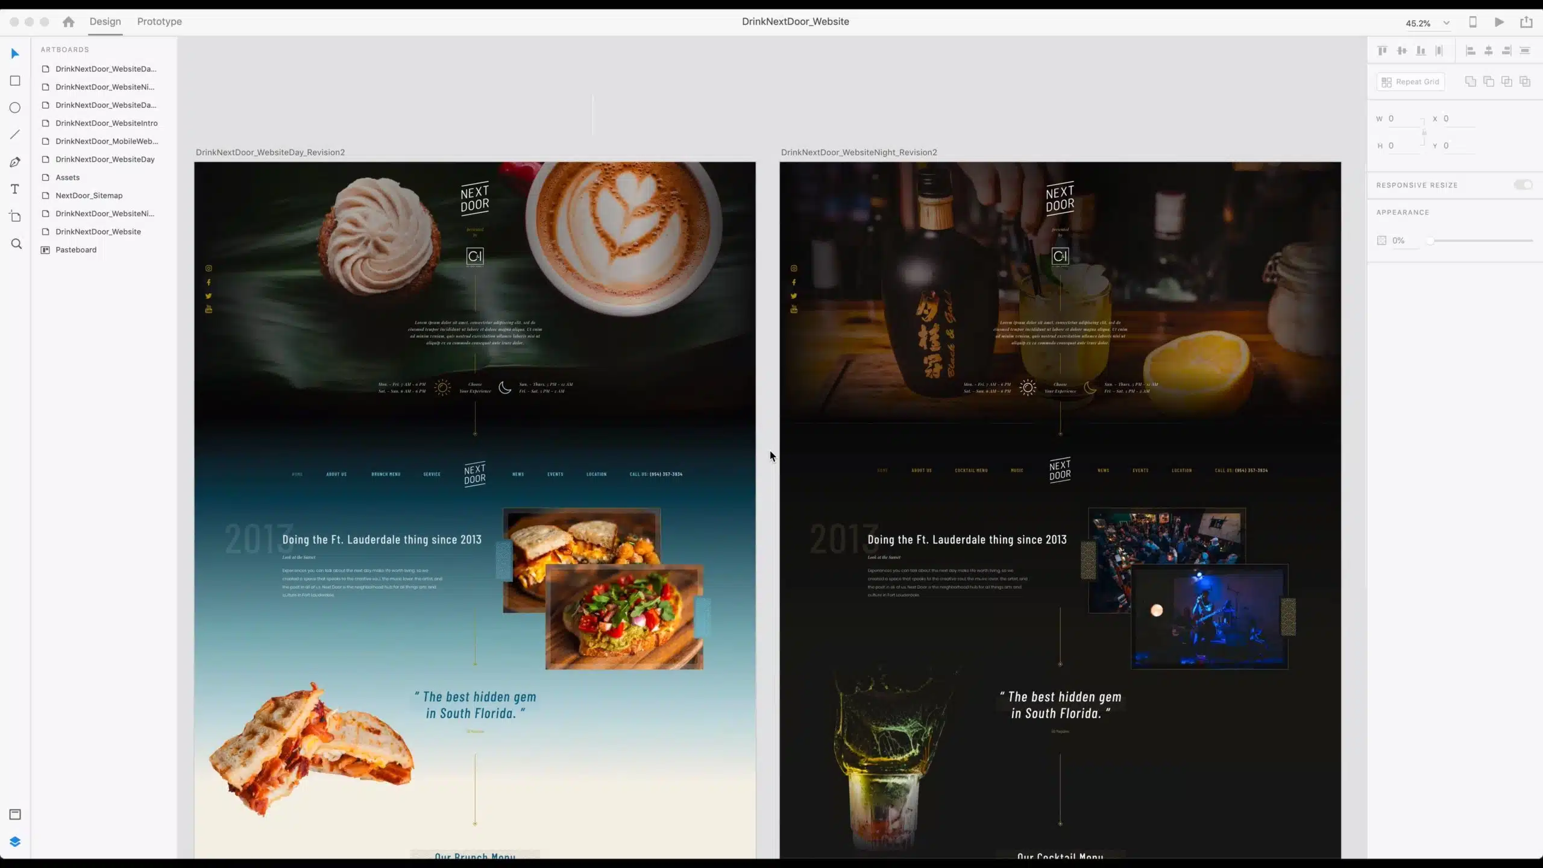Image resolution: width=1543 pixels, height=868 pixels.
Task: Toggle the width-height aspect ratio lock
Action: click(1424, 132)
